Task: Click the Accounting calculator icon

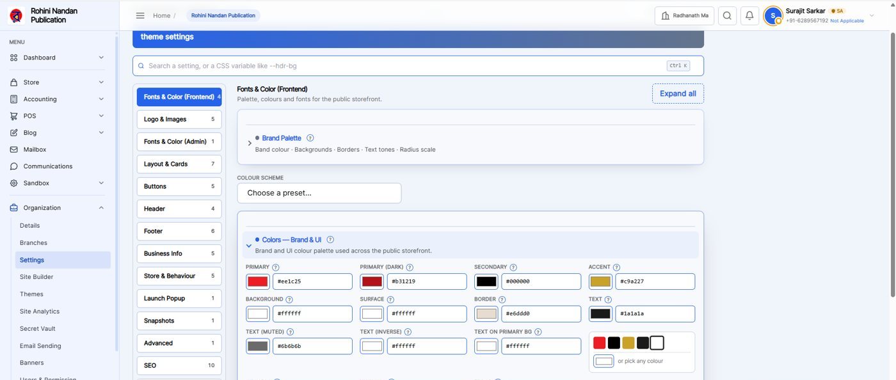Action: pyautogui.click(x=14, y=99)
